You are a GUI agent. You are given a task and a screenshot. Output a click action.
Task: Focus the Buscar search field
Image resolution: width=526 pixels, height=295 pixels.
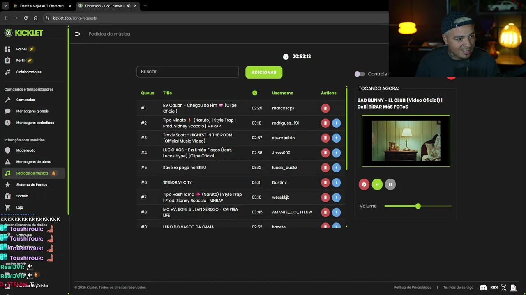(x=187, y=72)
